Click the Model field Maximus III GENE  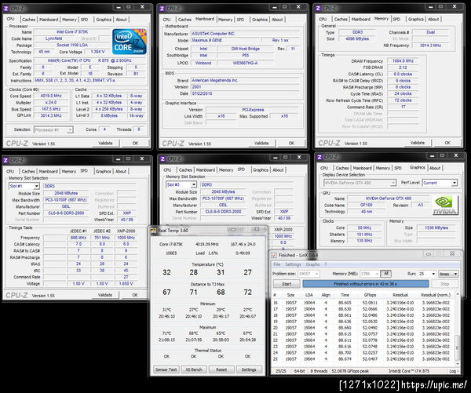coord(225,40)
